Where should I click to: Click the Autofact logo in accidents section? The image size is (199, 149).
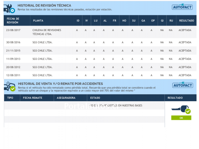(x=182, y=85)
